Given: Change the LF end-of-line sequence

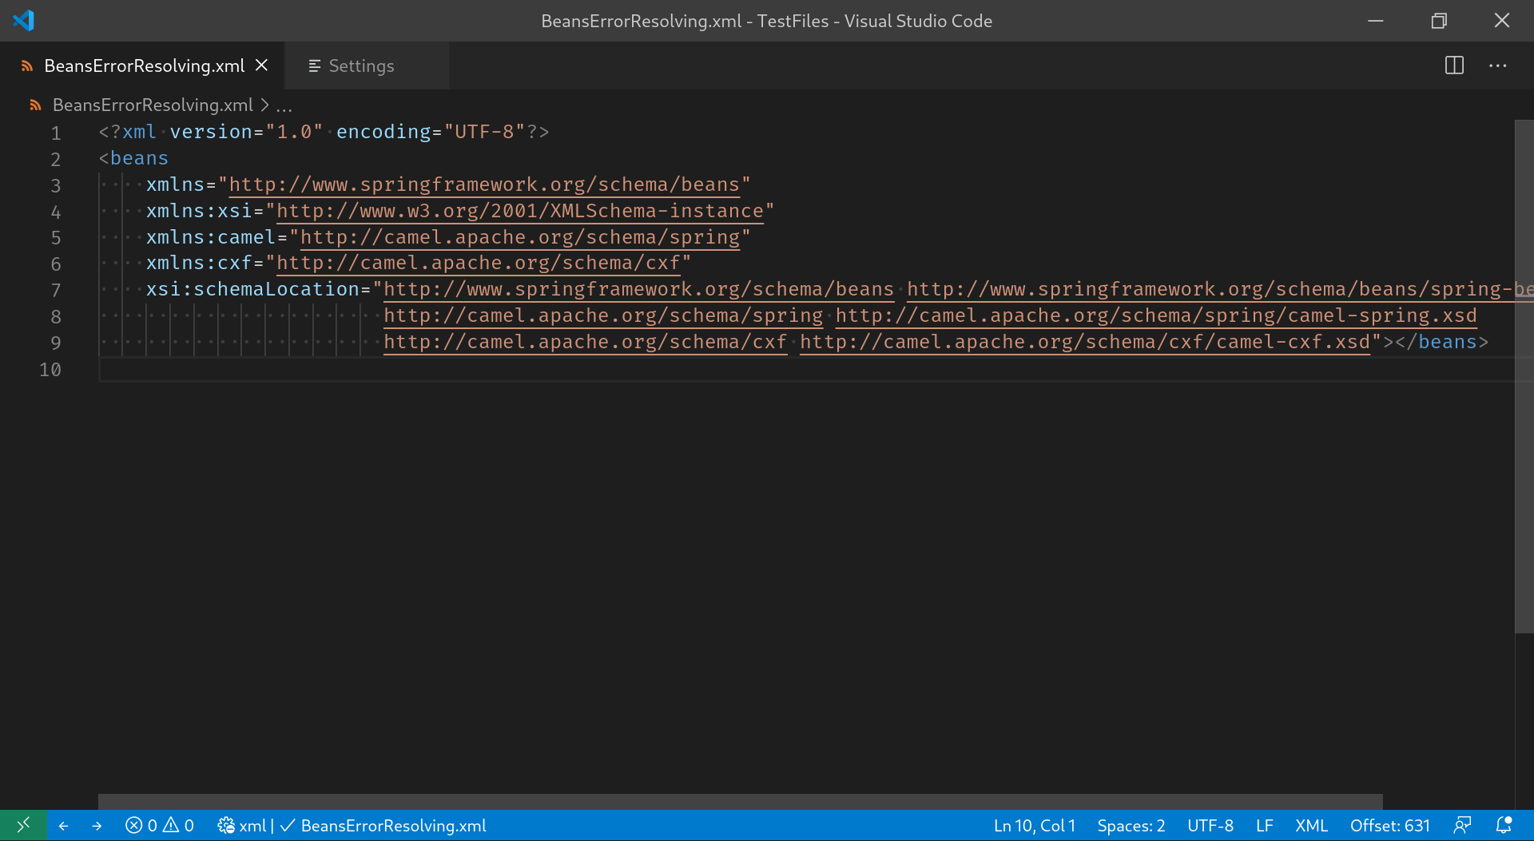Looking at the screenshot, I should 1264,826.
